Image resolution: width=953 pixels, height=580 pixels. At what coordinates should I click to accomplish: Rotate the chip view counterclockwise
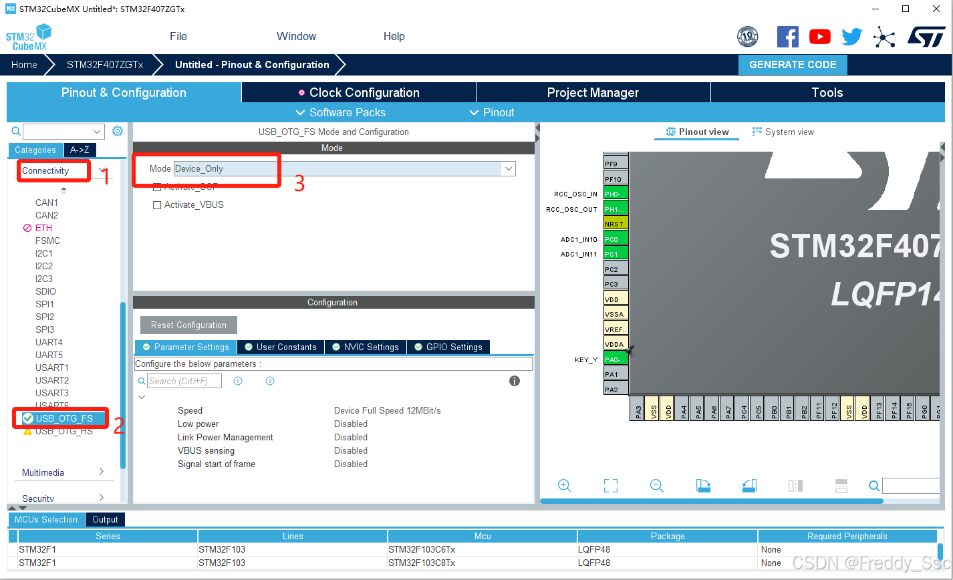click(749, 486)
